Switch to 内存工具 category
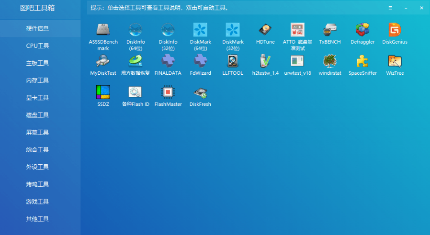This screenshot has width=430, height=235. pyautogui.click(x=40, y=80)
